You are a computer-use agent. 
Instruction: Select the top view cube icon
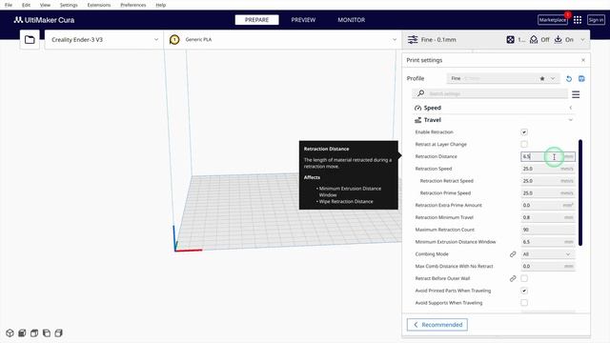point(34,333)
